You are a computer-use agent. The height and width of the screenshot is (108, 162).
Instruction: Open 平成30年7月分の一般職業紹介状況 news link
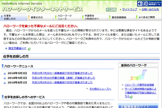[62, 73]
